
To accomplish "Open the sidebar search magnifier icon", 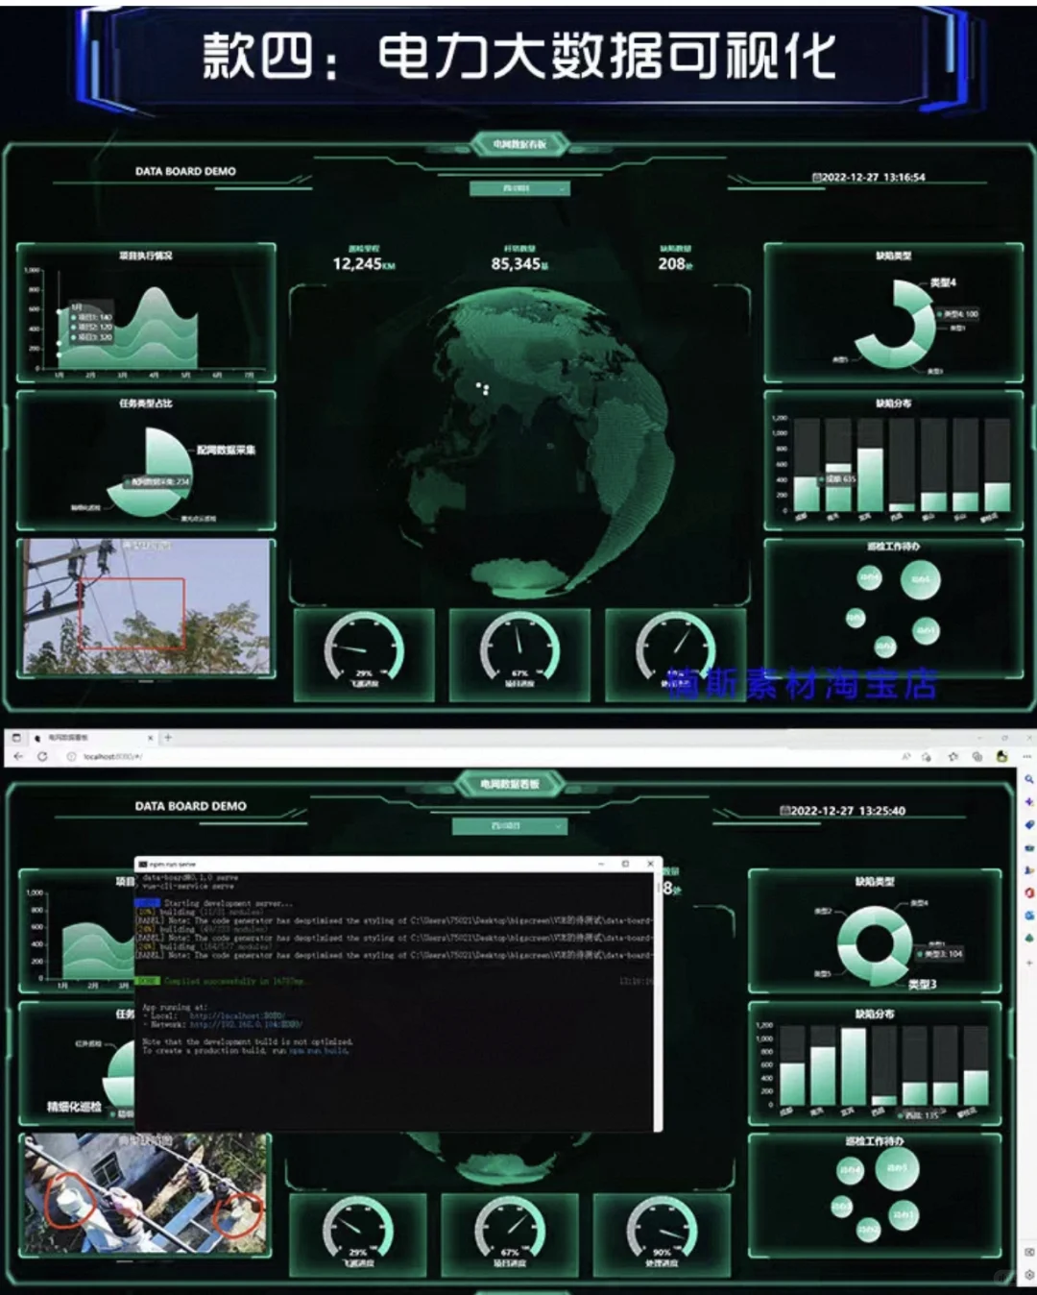I will click(x=1029, y=780).
